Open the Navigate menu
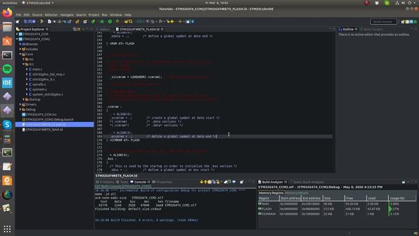The image size is (419, 236). (x=67, y=14)
